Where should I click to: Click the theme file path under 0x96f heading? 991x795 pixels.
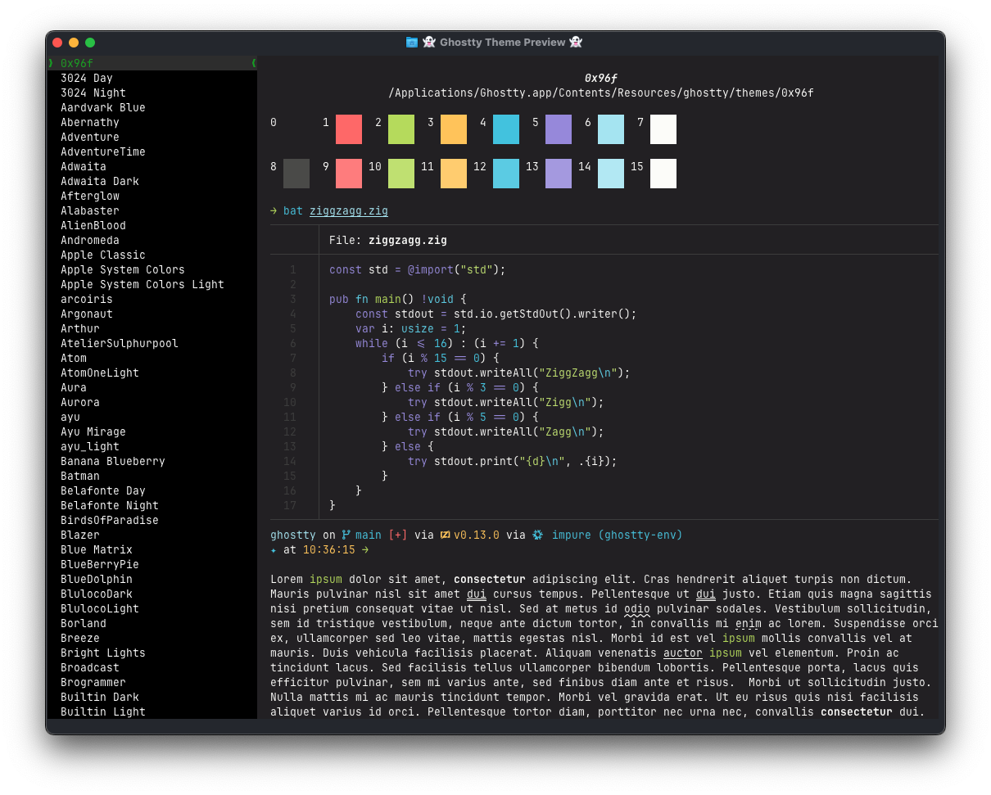click(x=601, y=93)
